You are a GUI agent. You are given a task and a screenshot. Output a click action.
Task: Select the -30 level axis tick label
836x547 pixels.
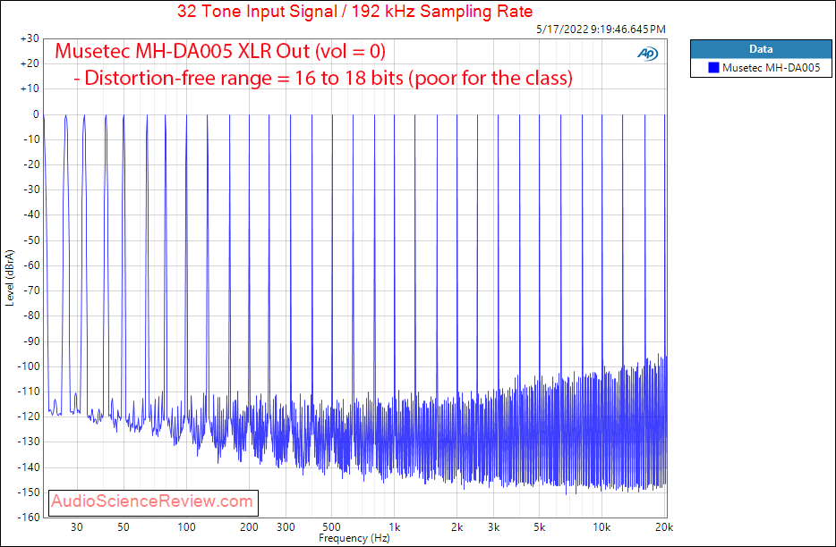pyautogui.click(x=30, y=189)
